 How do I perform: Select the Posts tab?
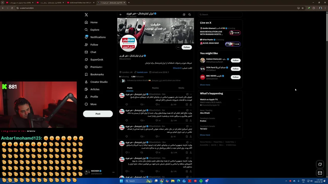(130, 88)
